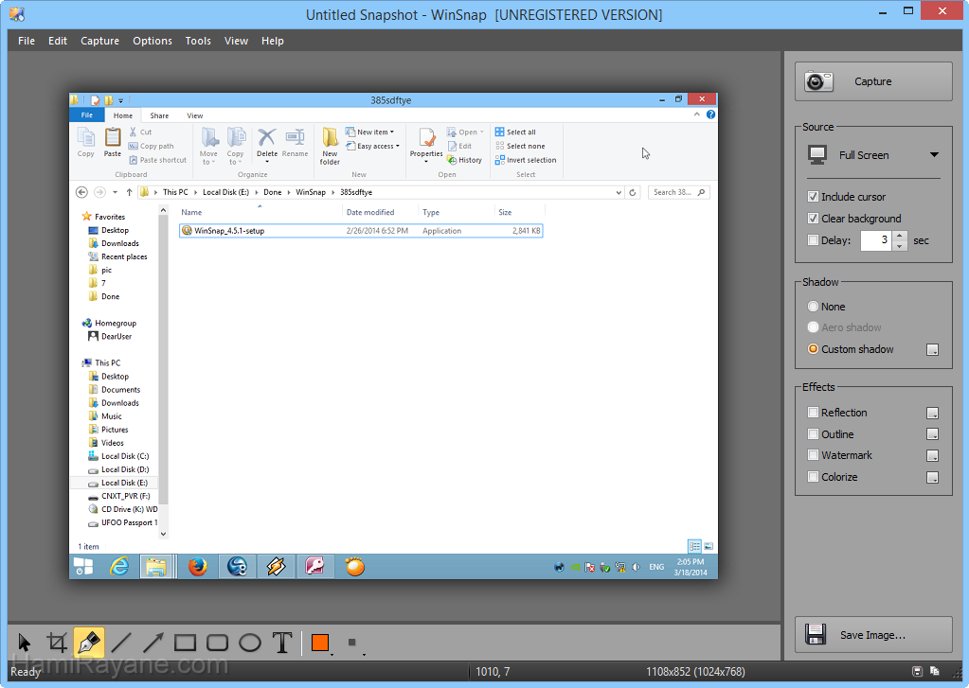Select the arrow pointer tool
This screenshot has width=969, height=688.
coord(24,643)
